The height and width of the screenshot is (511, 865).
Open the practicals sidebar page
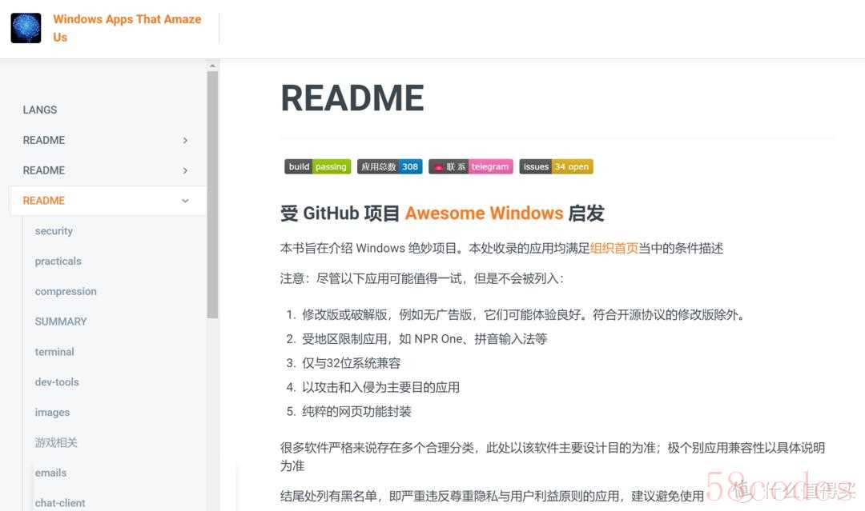tap(58, 261)
